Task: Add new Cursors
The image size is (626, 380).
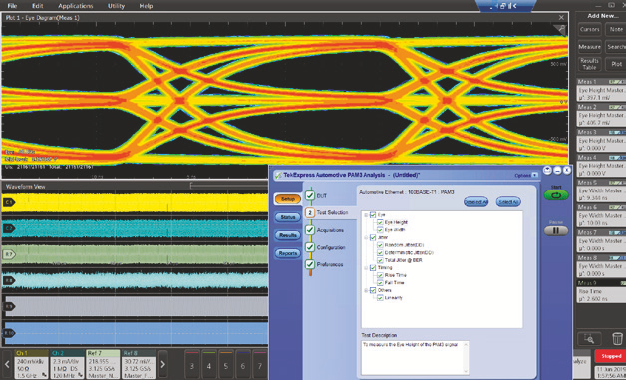Action: [x=590, y=30]
